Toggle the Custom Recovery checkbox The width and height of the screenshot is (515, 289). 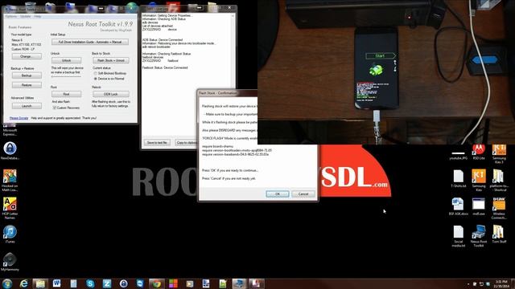pos(54,108)
